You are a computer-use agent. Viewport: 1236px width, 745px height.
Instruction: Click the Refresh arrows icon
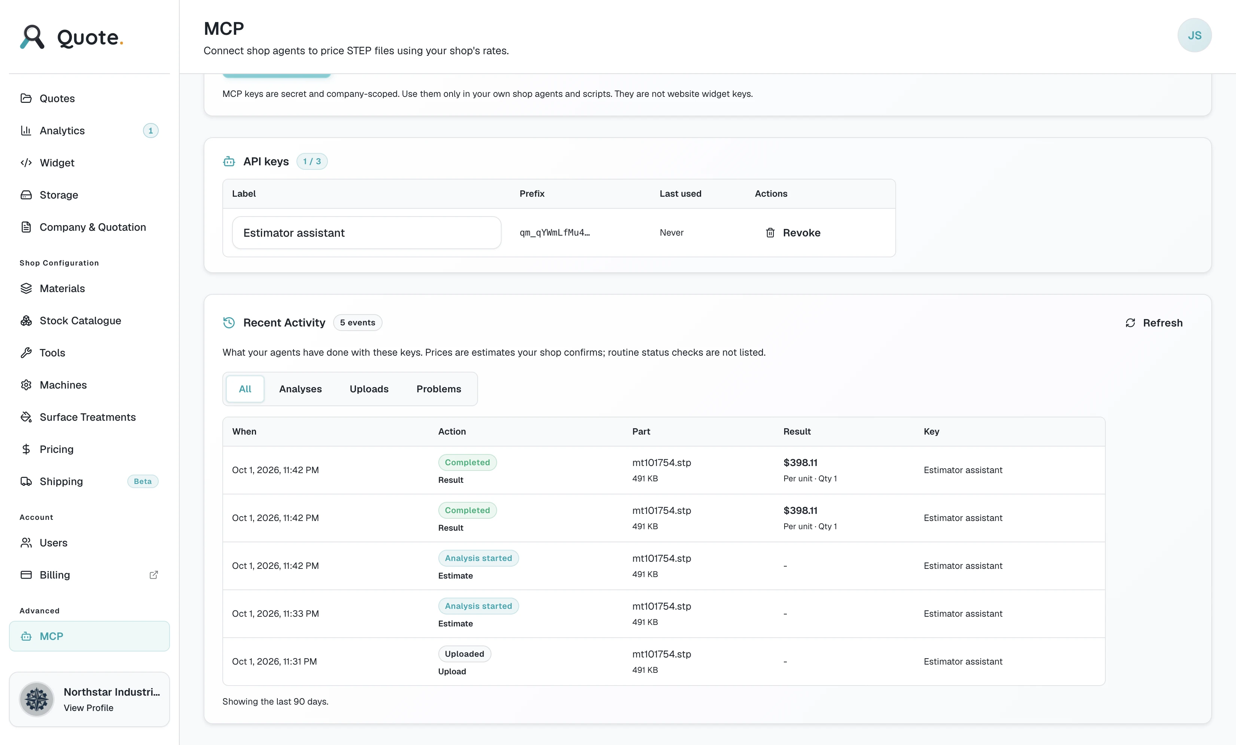click(x=1130, y=323)
